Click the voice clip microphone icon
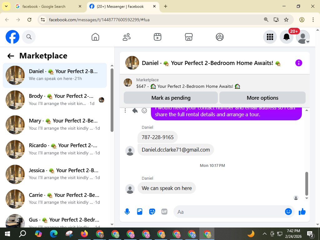 (x=127, y=212)
